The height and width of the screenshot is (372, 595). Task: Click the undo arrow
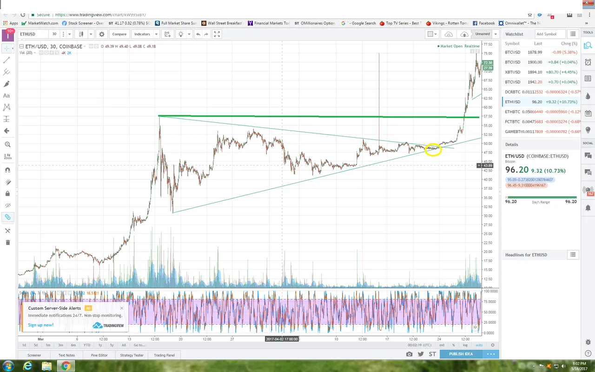coord(198,34)
